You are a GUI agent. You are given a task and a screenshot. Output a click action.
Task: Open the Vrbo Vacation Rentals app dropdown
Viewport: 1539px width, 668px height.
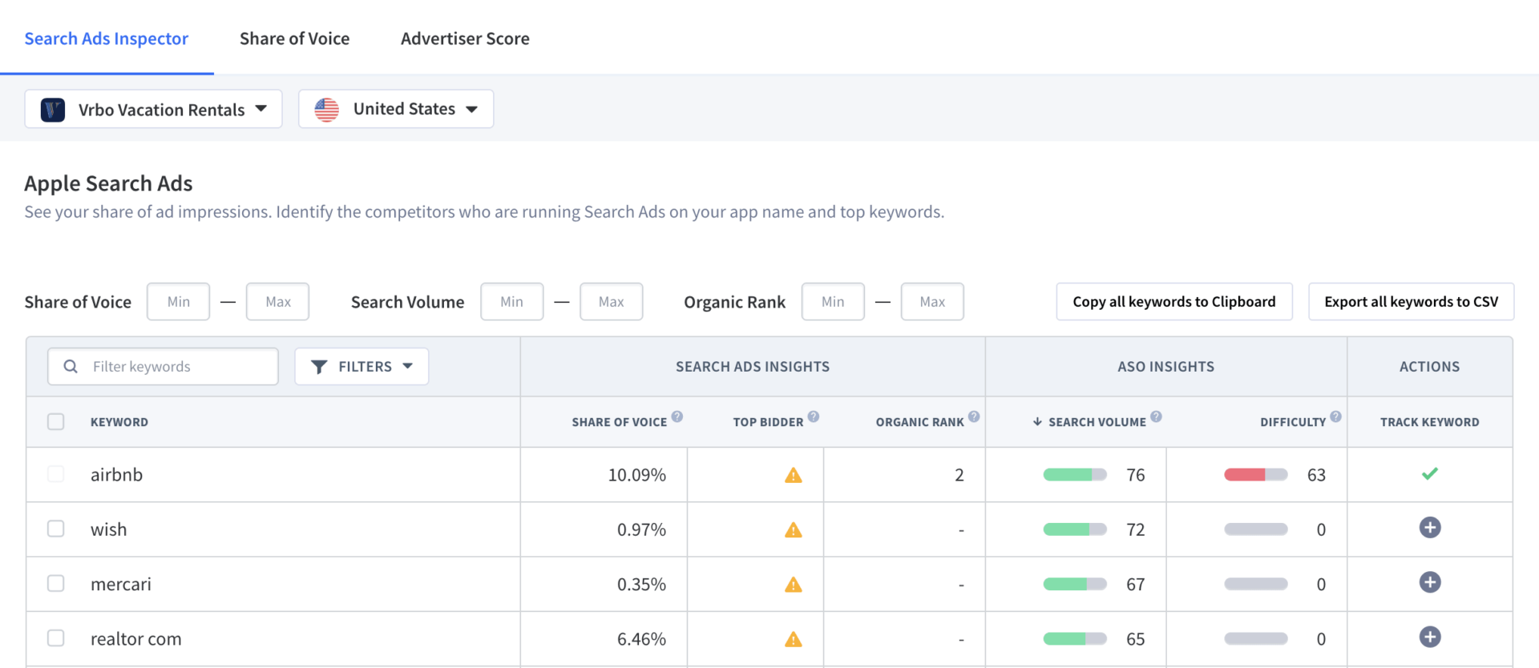pos(153,109)
